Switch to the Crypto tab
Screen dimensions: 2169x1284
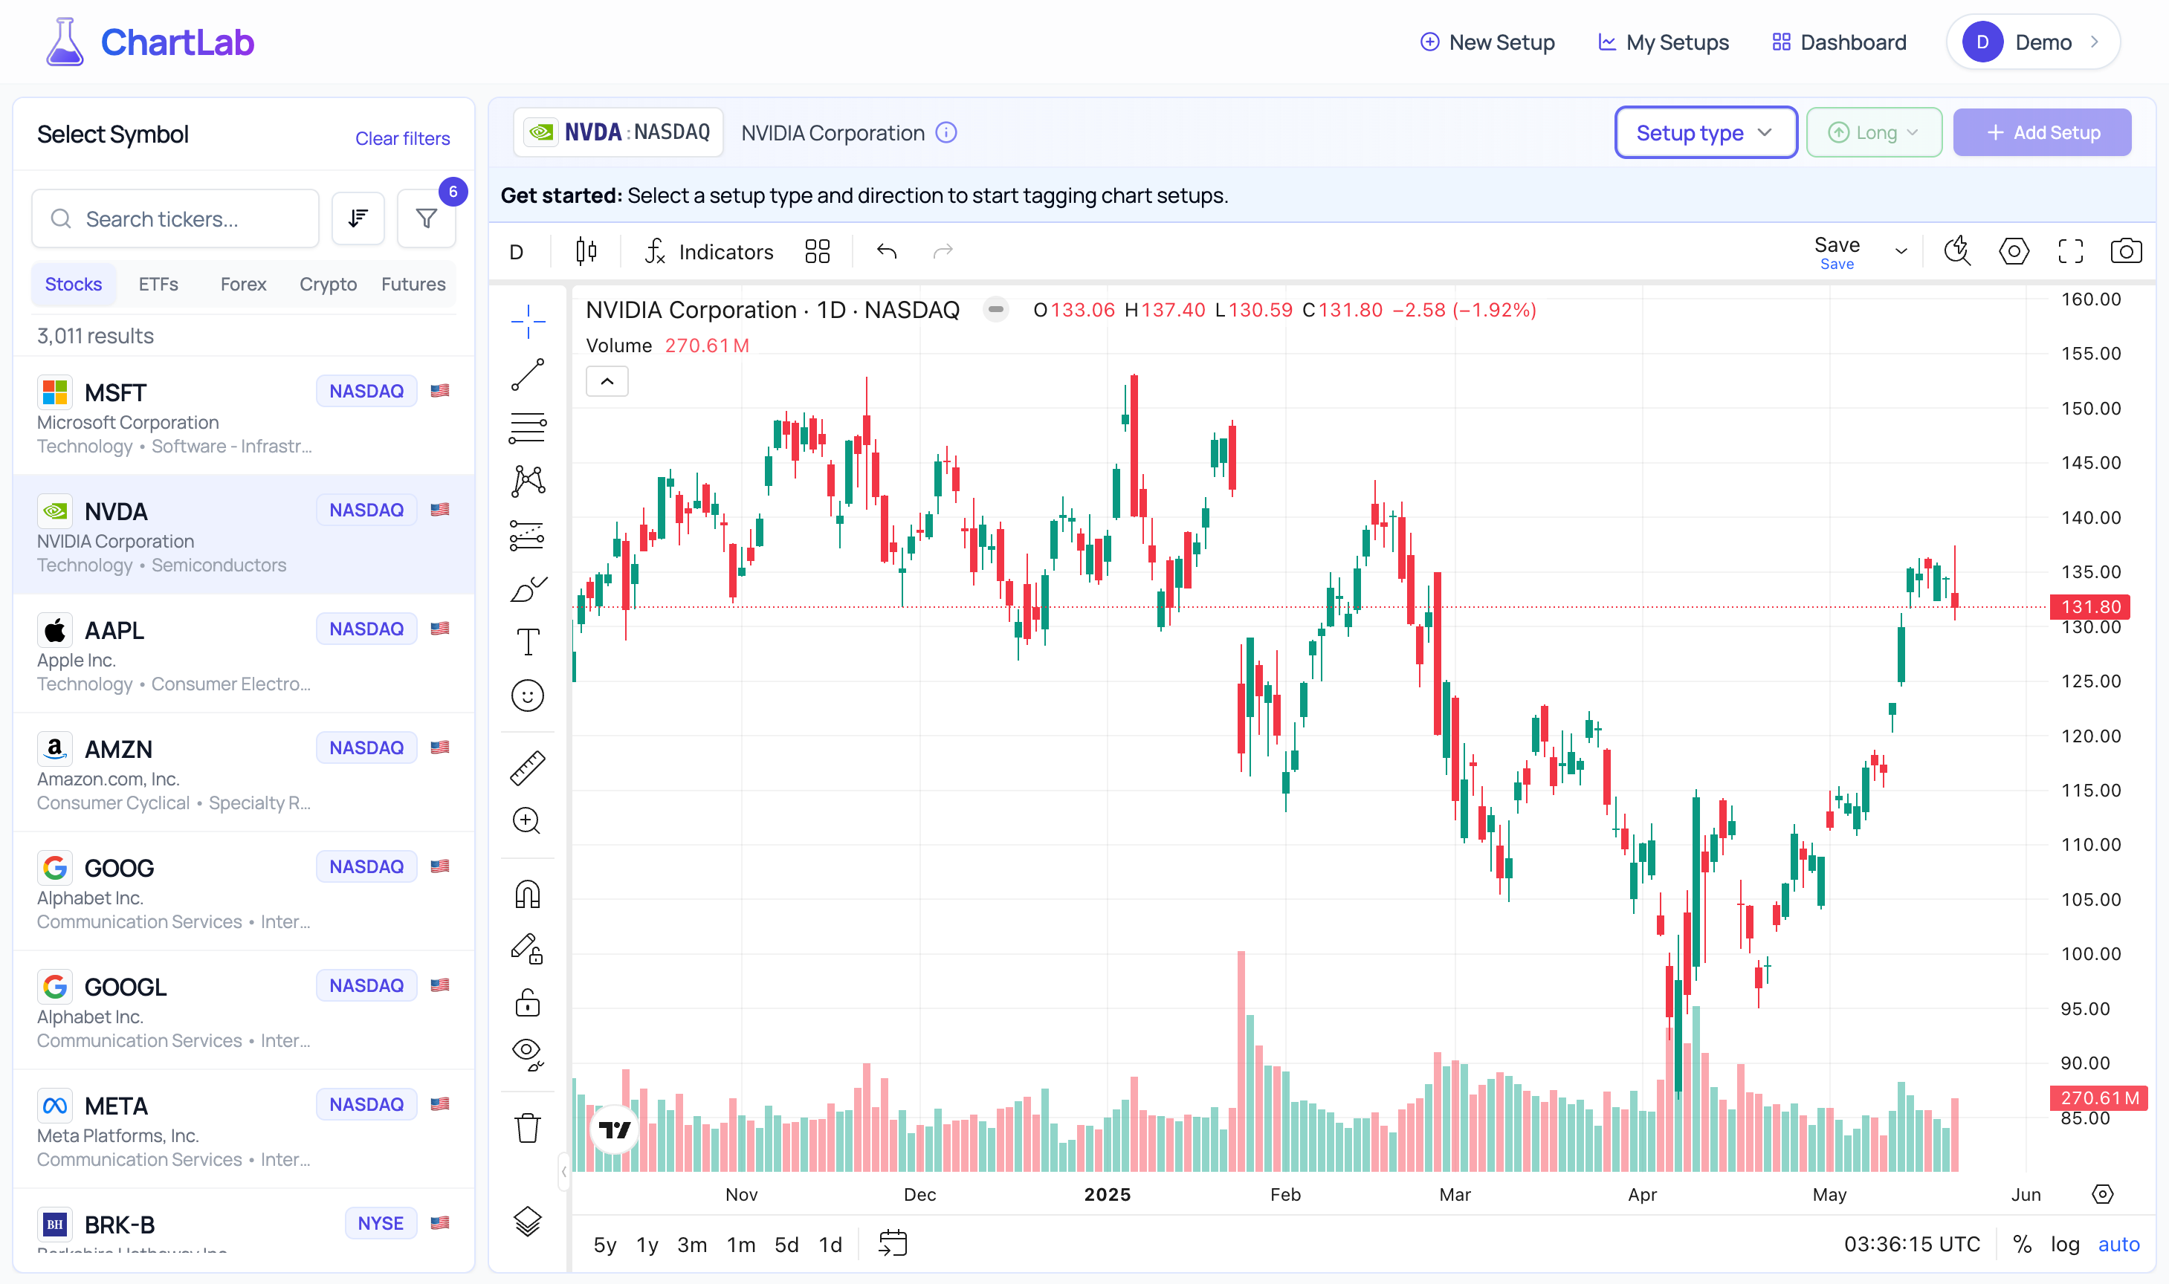(x=328, y=284)
